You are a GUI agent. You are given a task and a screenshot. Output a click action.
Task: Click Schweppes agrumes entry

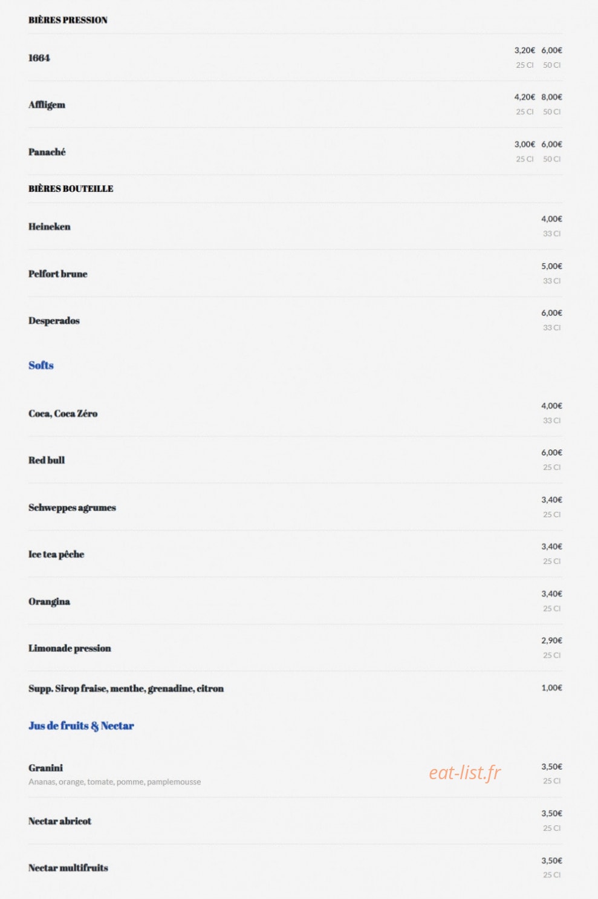[x=72, y=508]
